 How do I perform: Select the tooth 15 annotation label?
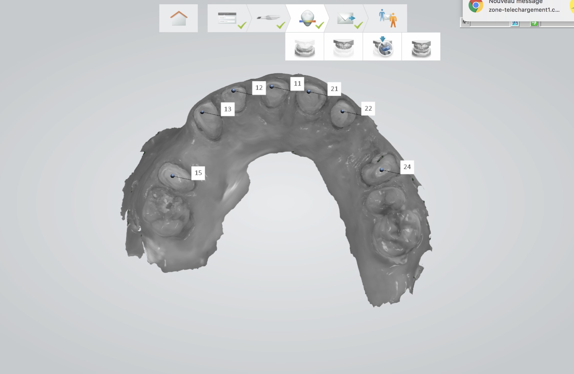tap(198, 173)
